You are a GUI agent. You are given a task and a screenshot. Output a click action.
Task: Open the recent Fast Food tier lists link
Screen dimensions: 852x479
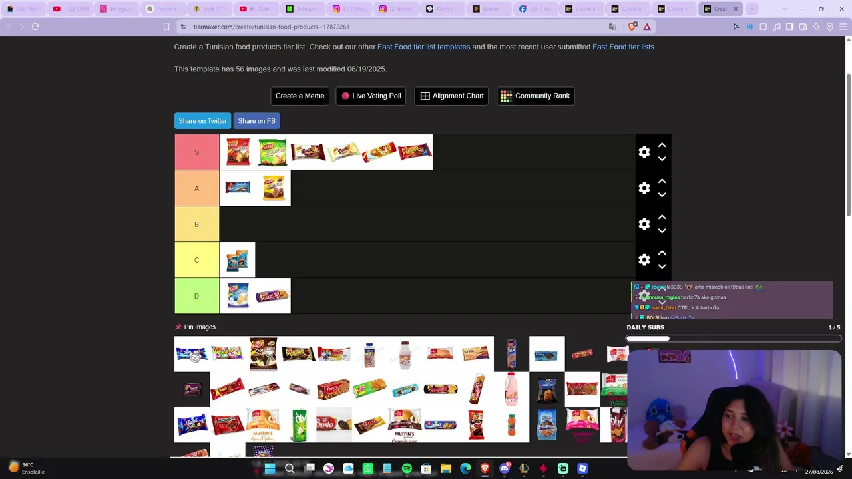(623, 47)
